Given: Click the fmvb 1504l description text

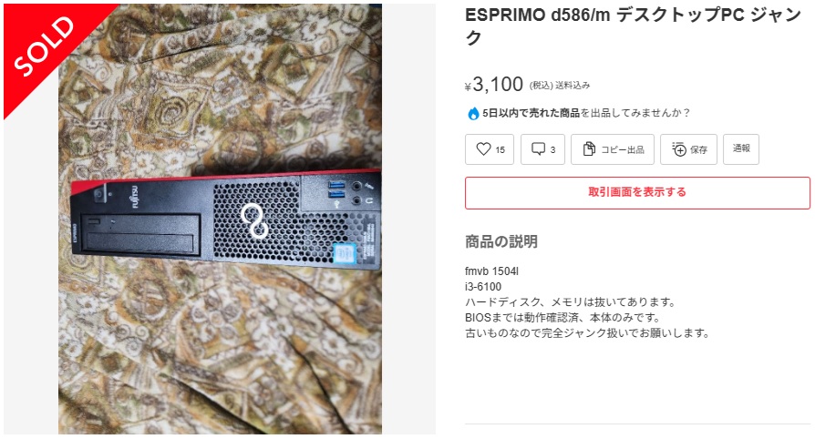Looking at the screenshot, I should tap(491, 271).
